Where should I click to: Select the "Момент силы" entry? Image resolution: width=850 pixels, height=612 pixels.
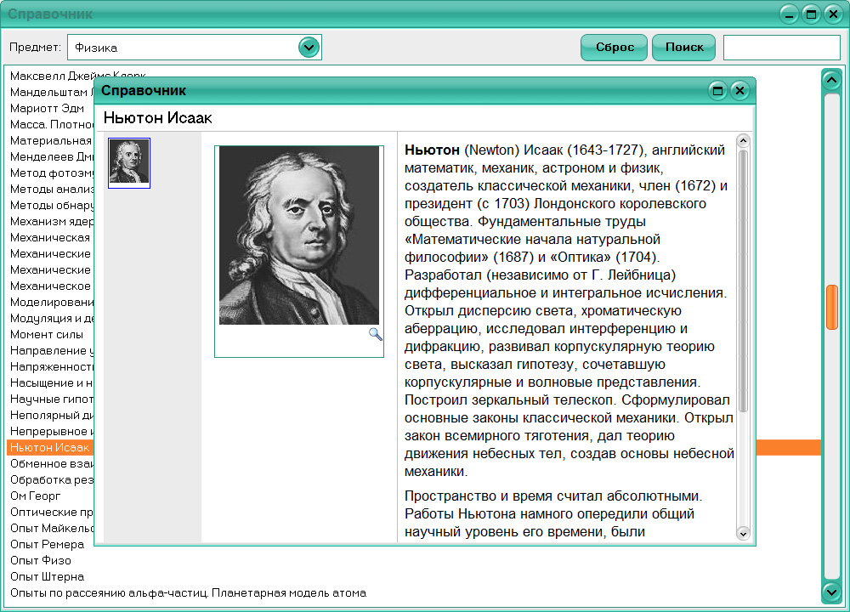tap(42, 334)
